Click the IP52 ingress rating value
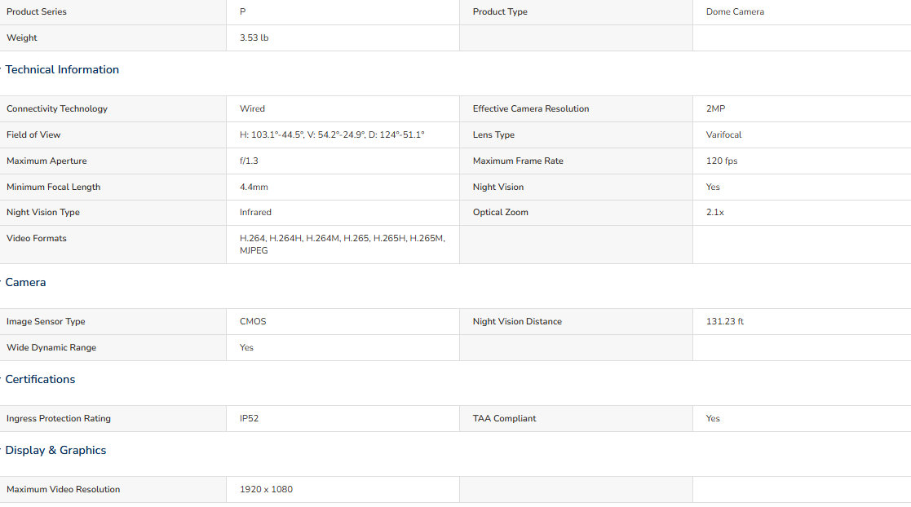This screenshot has height=507, width=911. point(249,419)
